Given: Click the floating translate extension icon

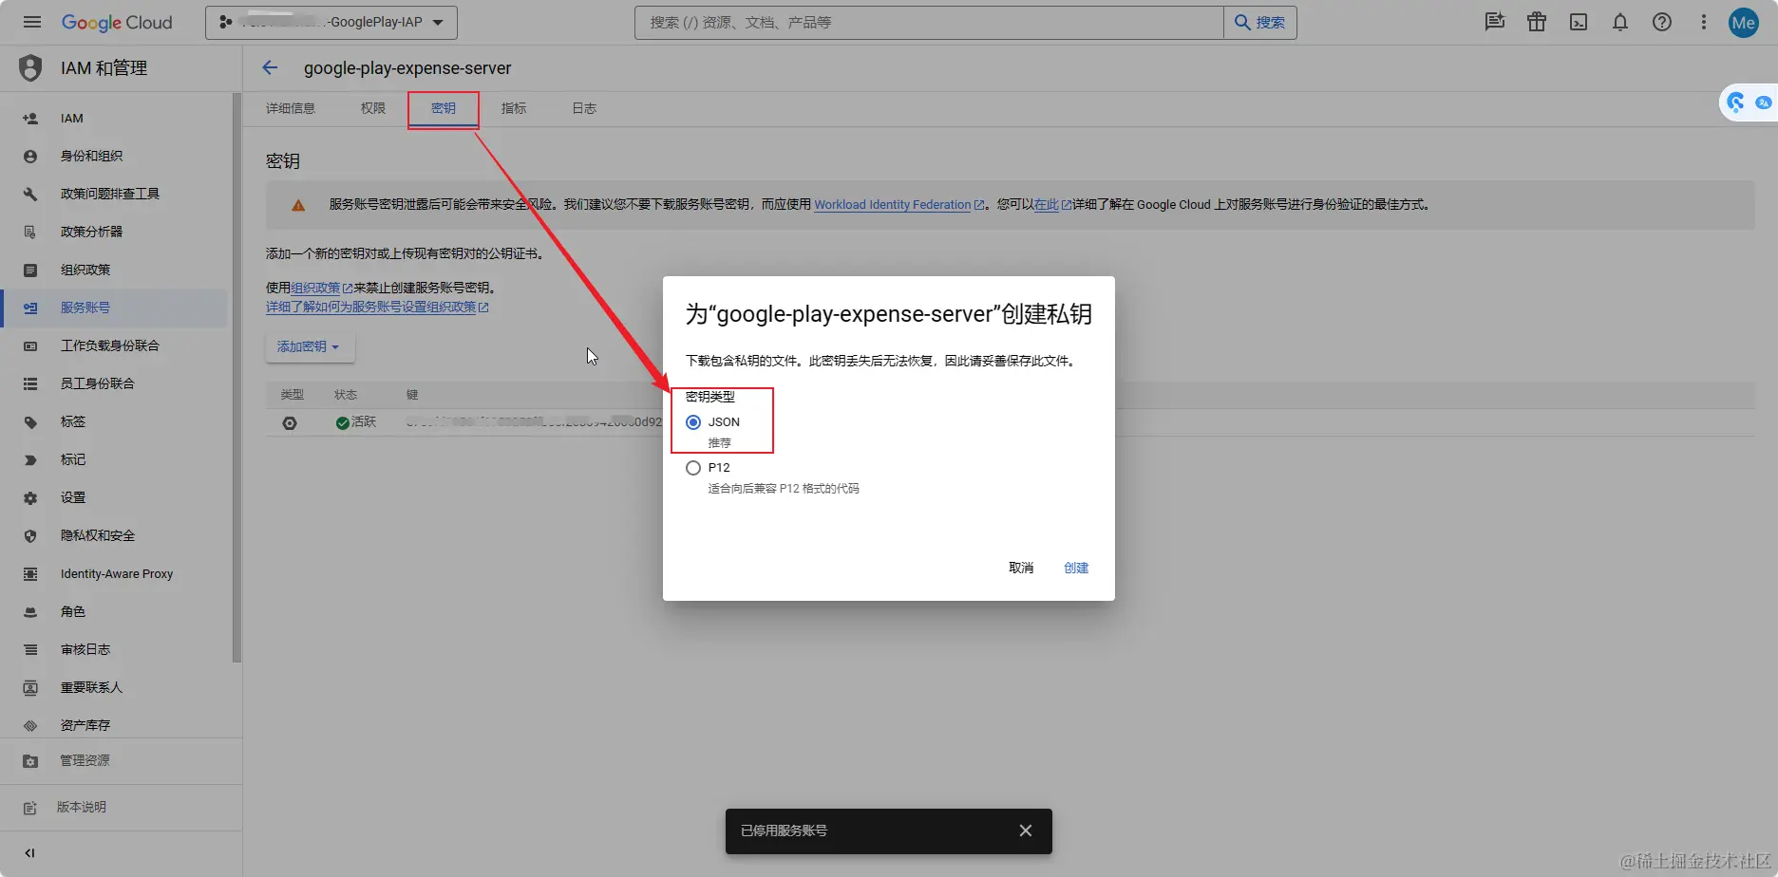Looking at the screenshot, I should [x=1764, y=103].
